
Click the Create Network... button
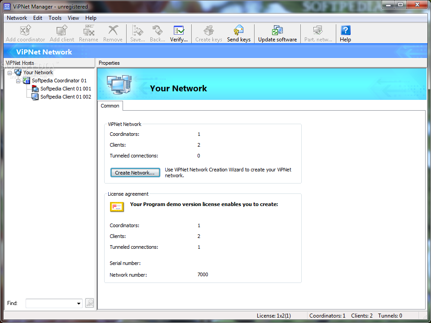point(135,173)
